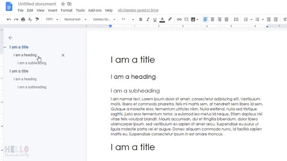Click the right indent marker on ruler
Viewport: 287px width, 161px height.
point(267,27)
